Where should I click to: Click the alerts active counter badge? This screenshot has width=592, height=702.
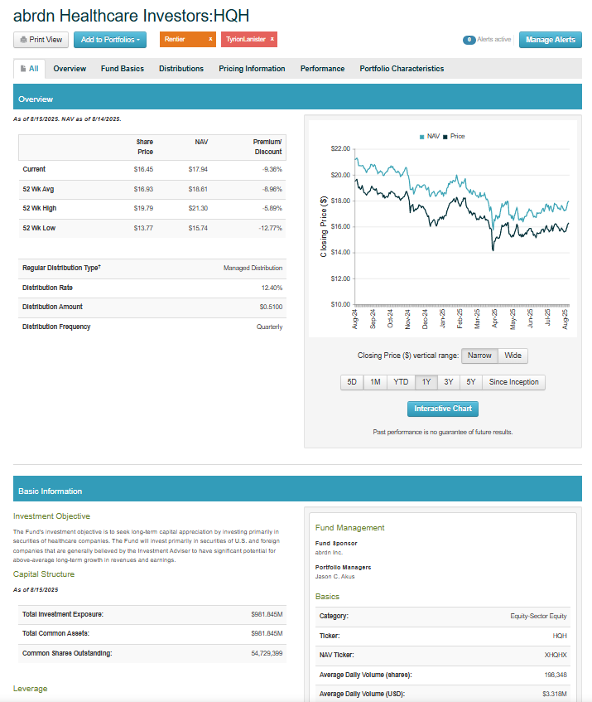(469, 40)
